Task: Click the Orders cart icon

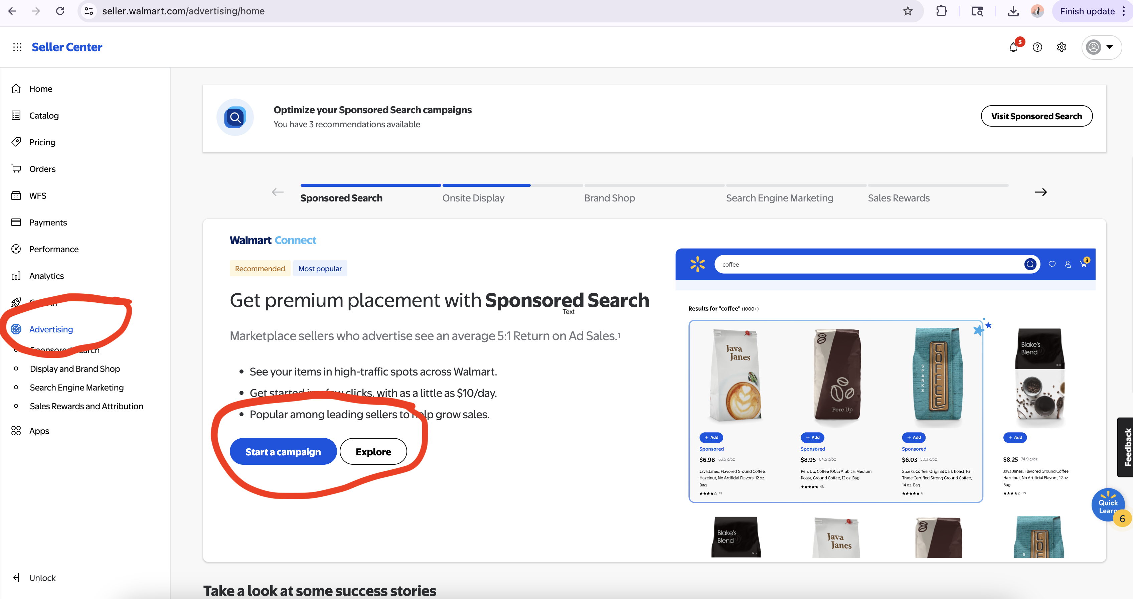Action: [x=16, y=168]
